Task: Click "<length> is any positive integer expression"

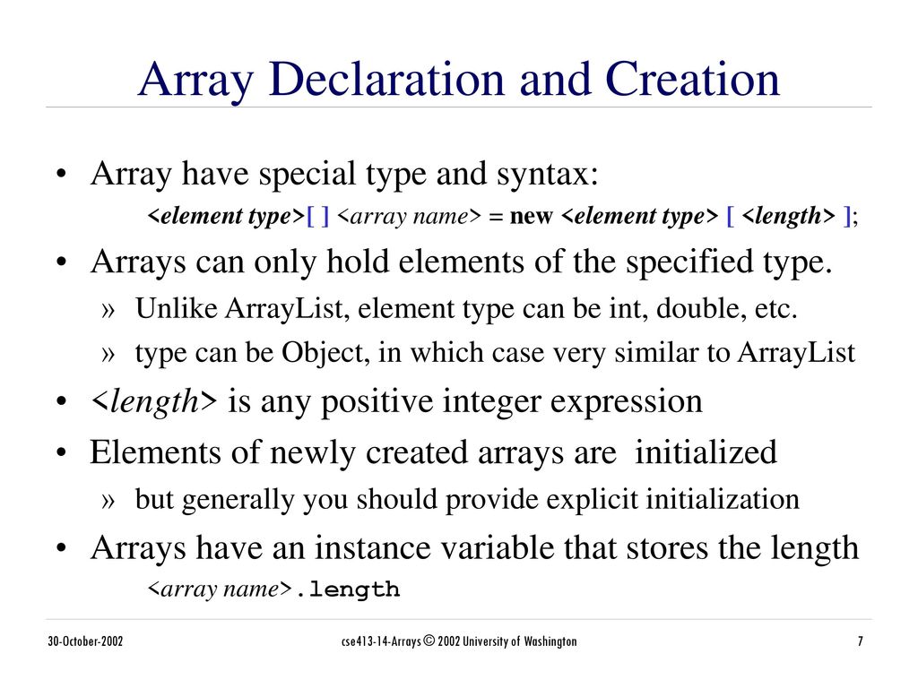Action: [x=396, y=402]
